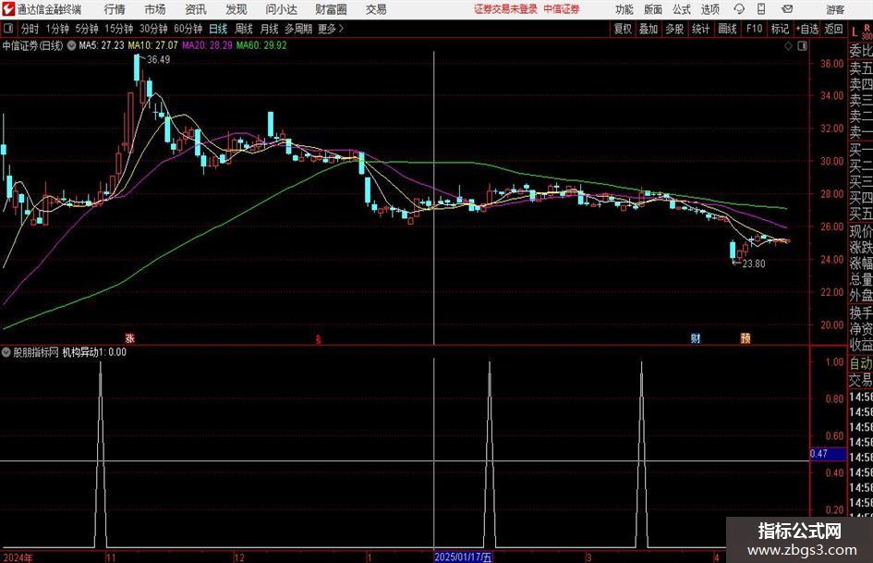Switch to 分时 intraday view

[x=30, y=29]
